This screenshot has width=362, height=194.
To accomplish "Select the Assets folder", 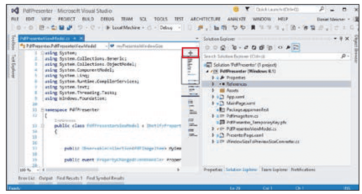I will (x=232, y=91).
